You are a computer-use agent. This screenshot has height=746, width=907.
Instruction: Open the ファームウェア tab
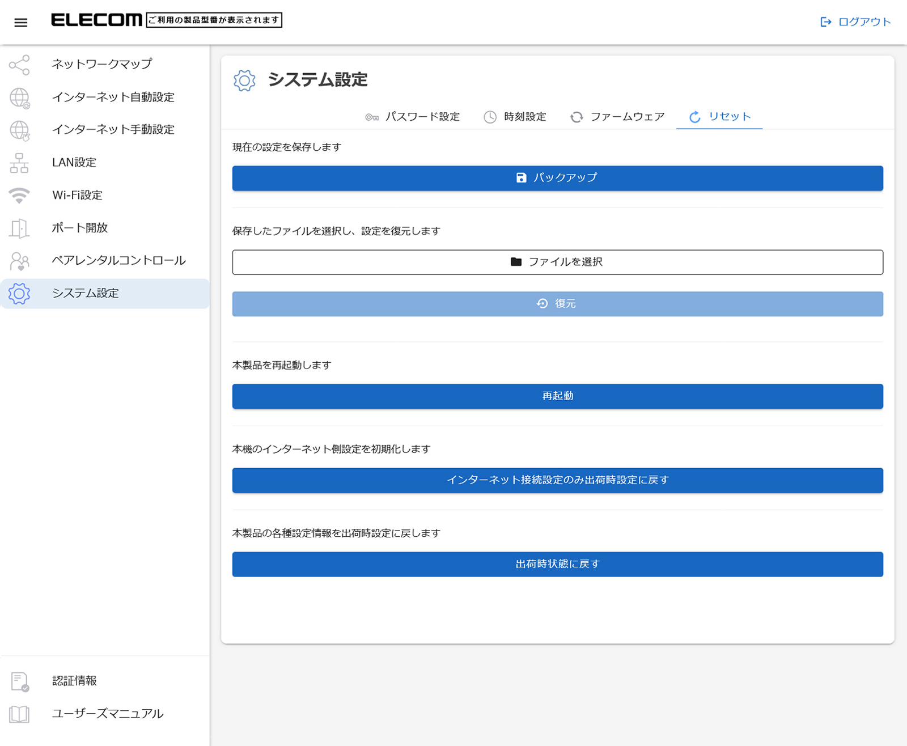[617, 117]
